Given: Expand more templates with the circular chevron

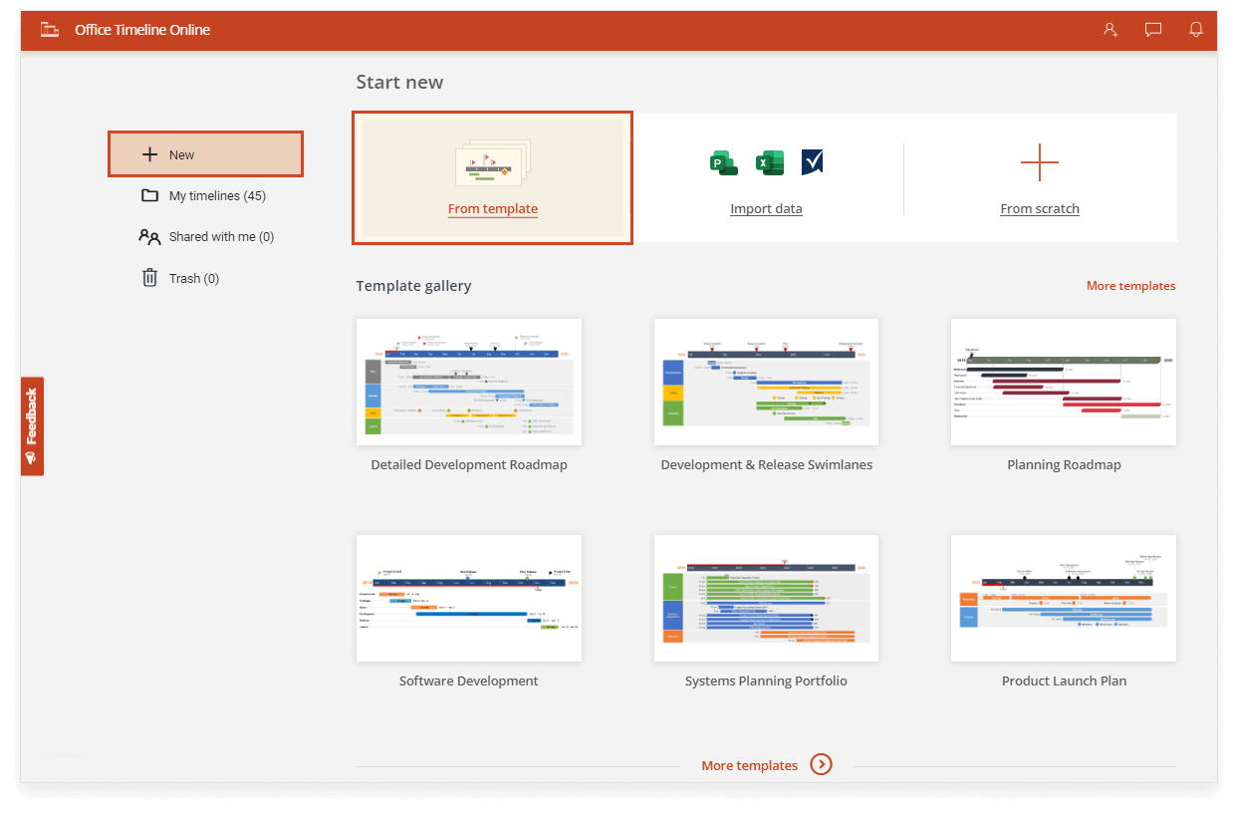Looking at the screenshot, I should (x=821, y=764).
